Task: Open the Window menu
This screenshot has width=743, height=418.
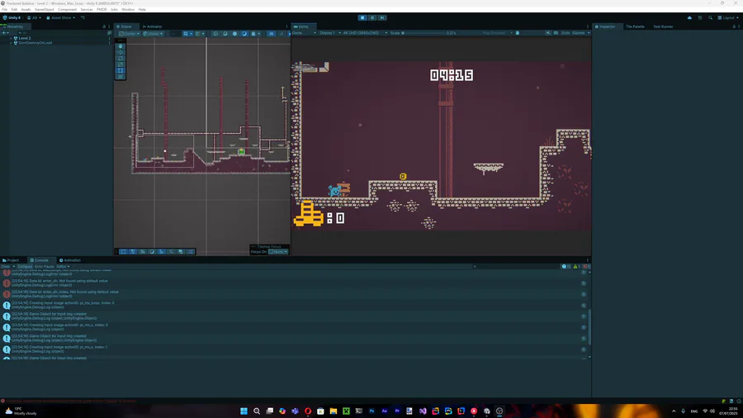Action: click(x=128, y=9)
